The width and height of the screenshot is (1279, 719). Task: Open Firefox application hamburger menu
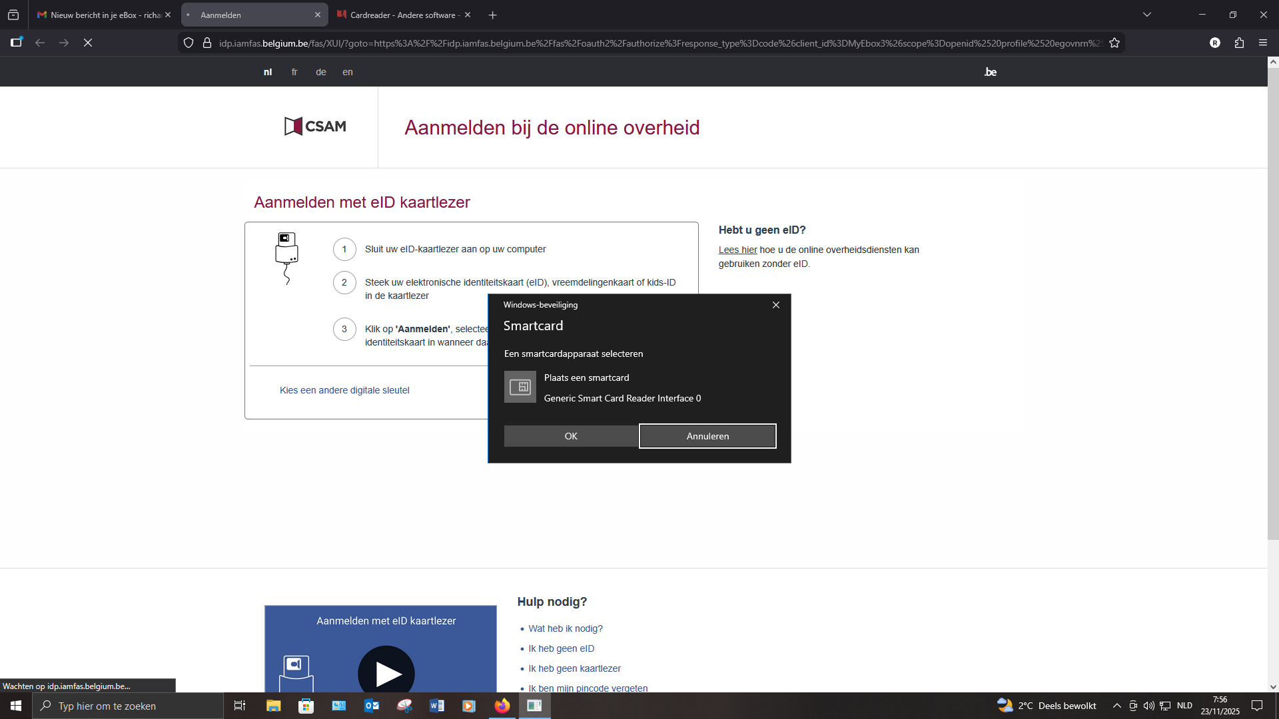pos(1263,43)
